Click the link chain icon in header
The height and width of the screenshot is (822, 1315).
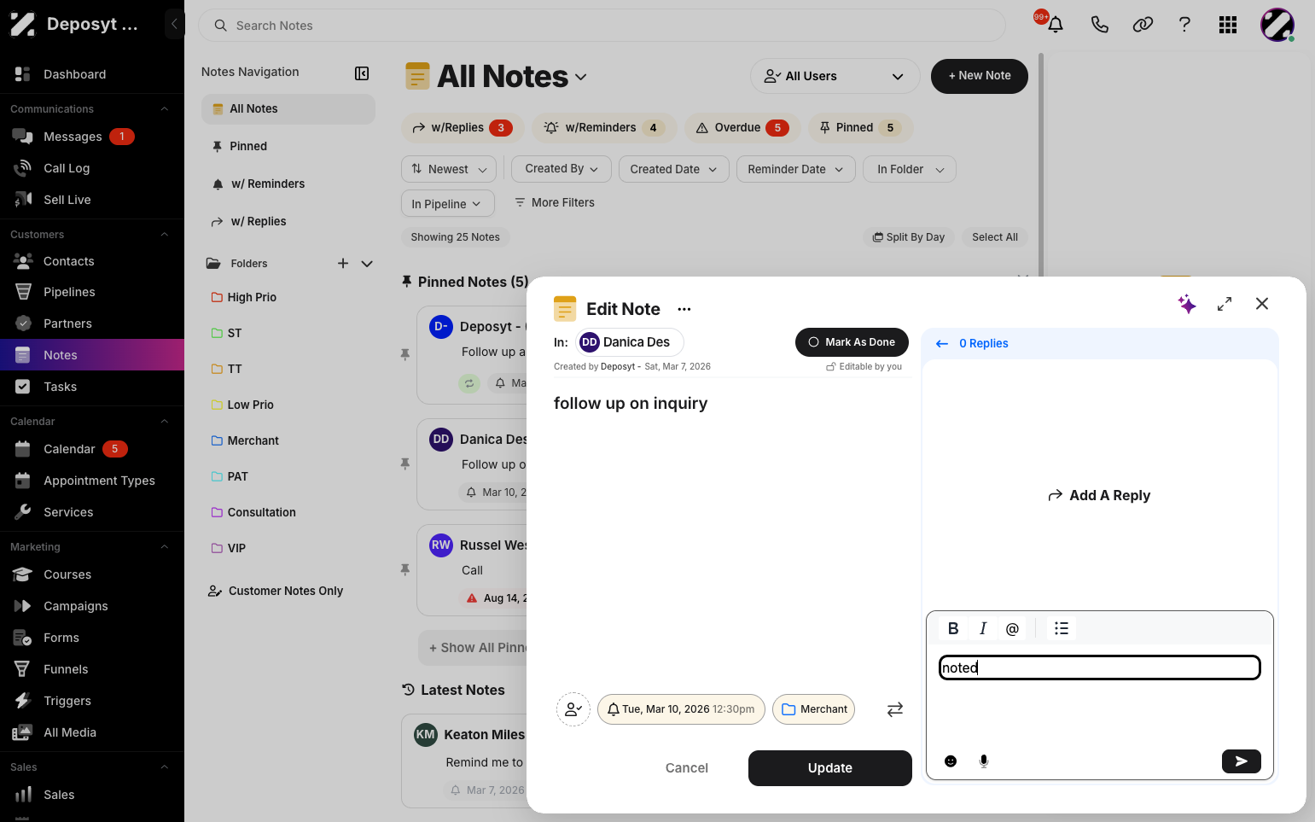pos(1143,25)
